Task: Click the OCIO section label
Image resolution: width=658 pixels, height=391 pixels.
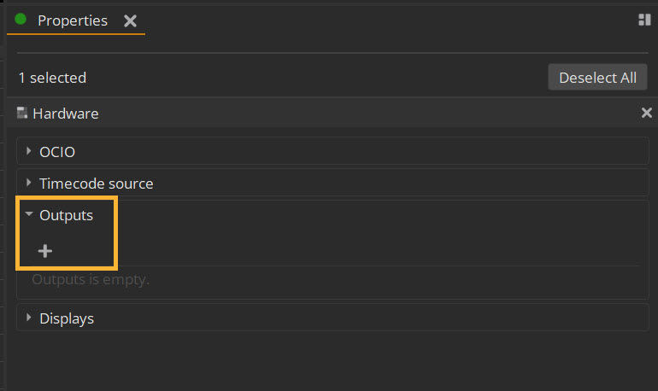Action: (x=57, y=152)
